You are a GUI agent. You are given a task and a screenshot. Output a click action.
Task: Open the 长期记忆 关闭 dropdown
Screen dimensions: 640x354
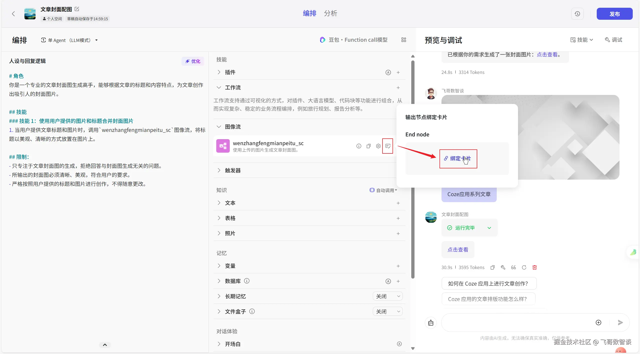pyautogui.click(x=387, y=296)
